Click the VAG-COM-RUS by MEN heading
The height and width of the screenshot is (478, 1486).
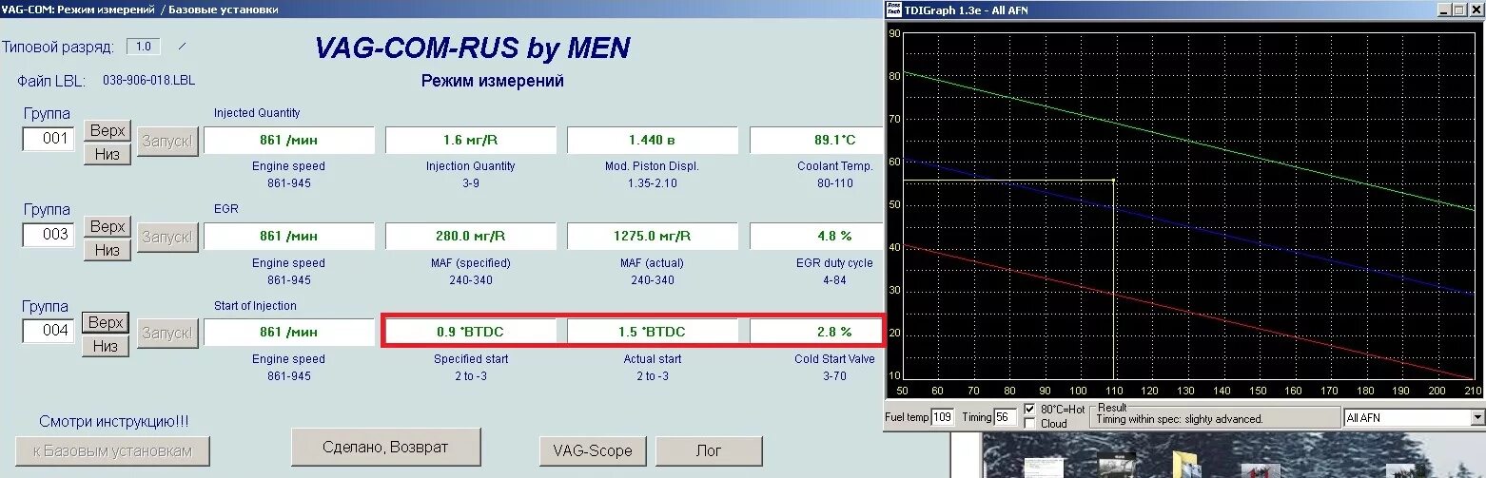point(472,48)
